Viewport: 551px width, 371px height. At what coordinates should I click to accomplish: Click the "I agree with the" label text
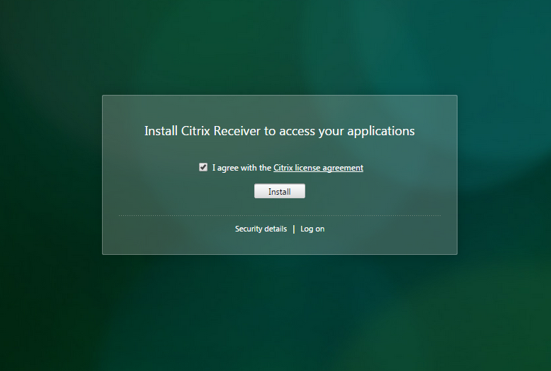click(x=242, y=168)
